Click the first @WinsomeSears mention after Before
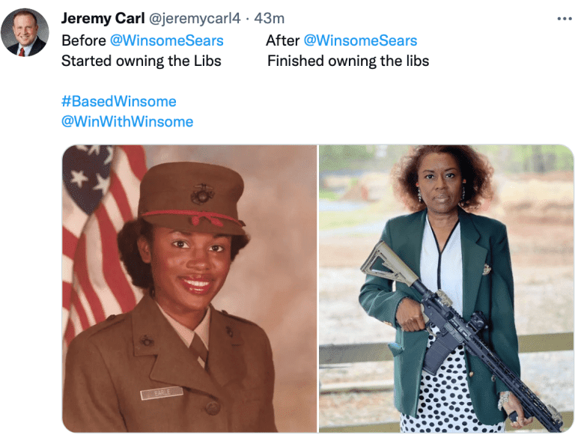 pyautogui.click(x=167, y=40)
